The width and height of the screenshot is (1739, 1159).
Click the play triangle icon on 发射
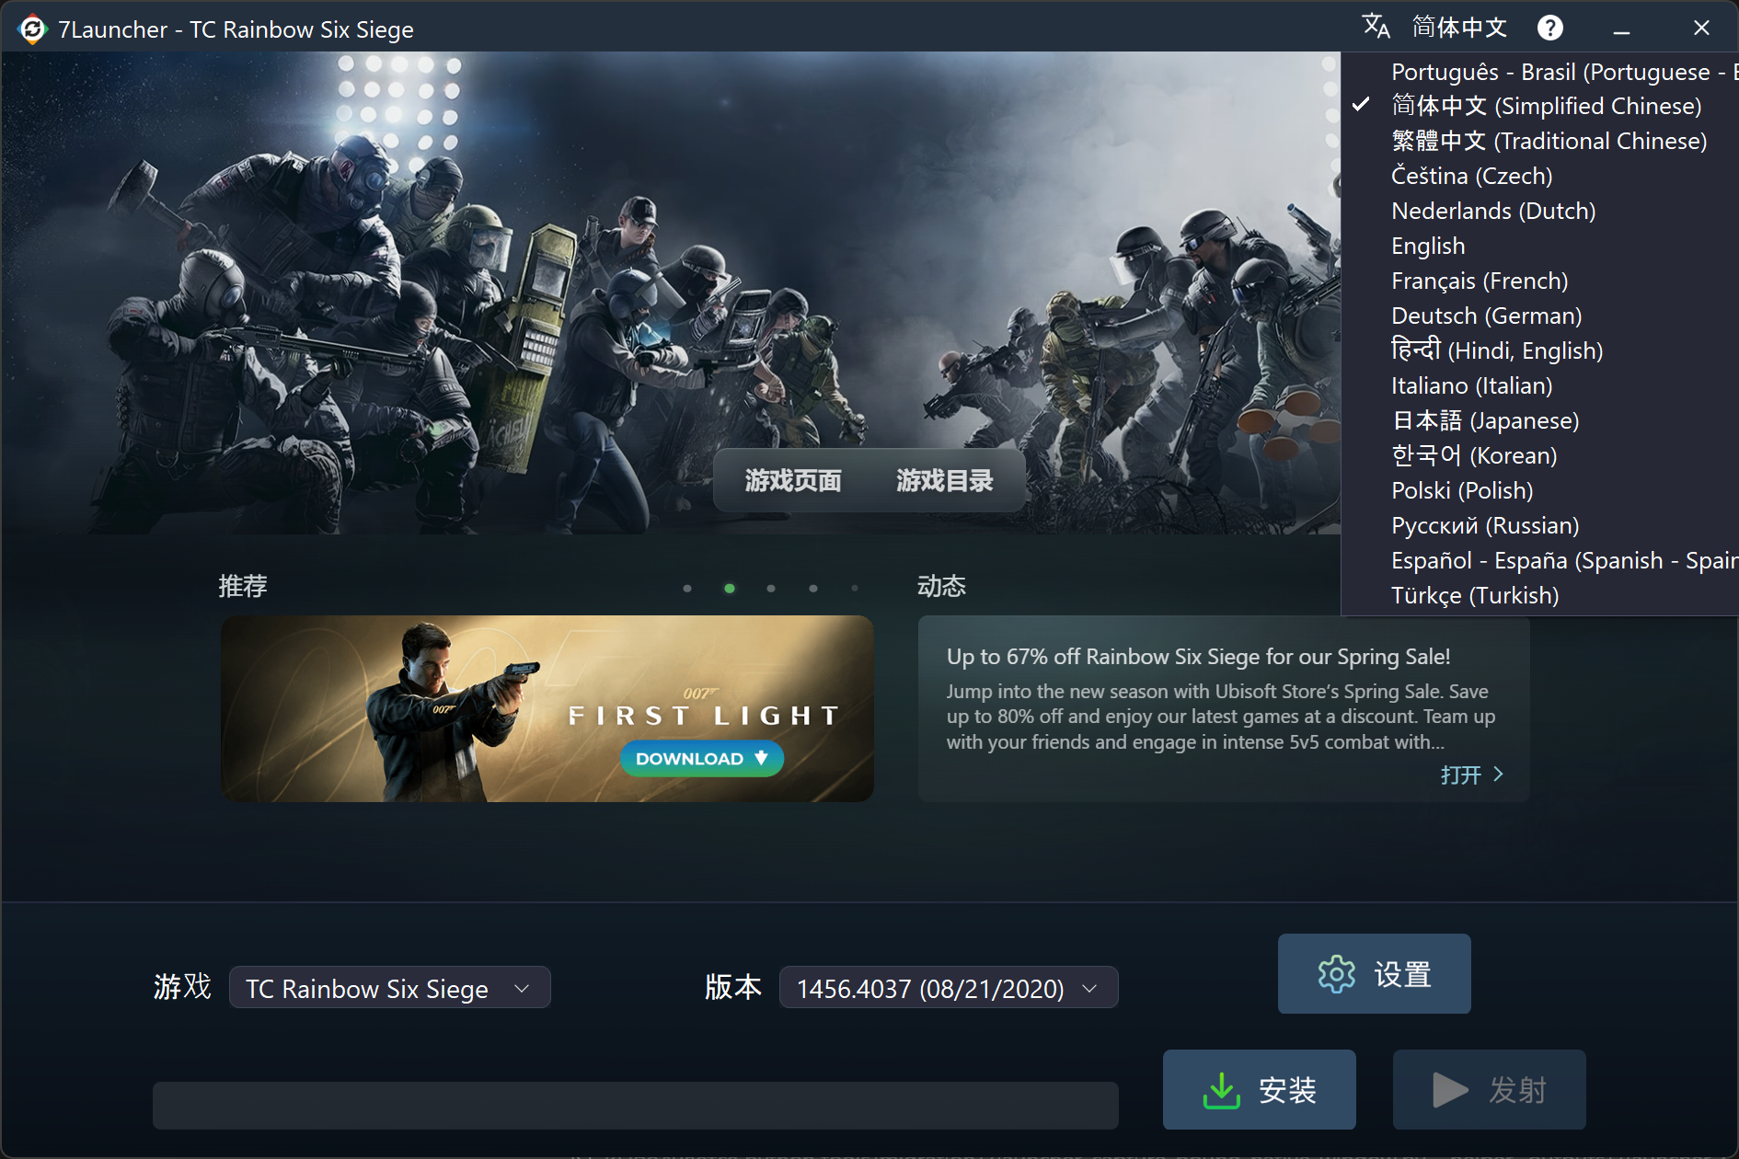pyautogui.click(x=1450, y=1091)
